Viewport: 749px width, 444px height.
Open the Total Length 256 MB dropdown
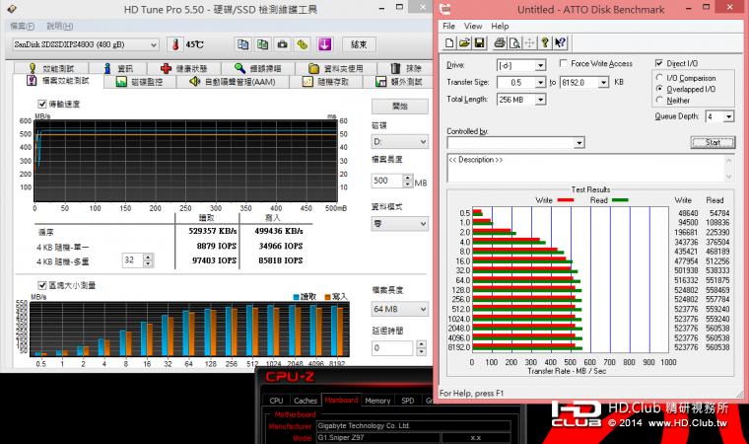(x=541, y=100)
